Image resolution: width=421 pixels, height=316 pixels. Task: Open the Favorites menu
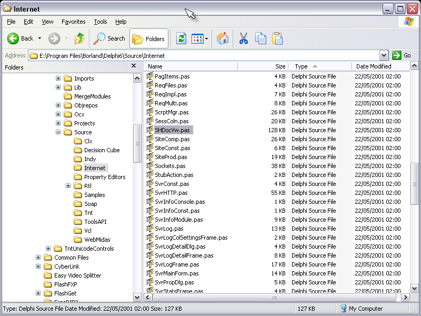click(x=73, y=22)
